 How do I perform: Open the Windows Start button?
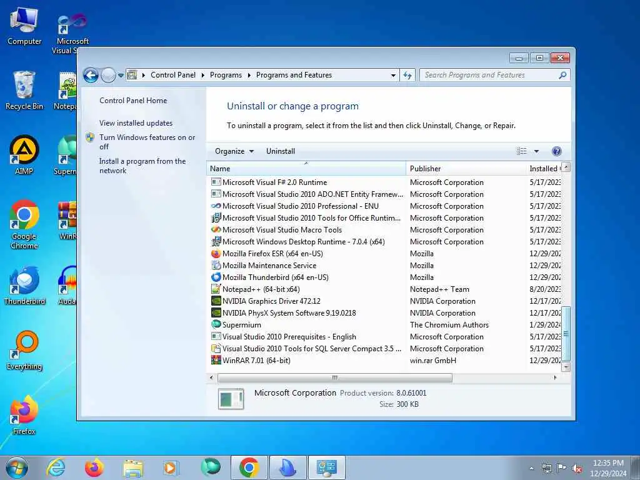click(x=17, y=467)
